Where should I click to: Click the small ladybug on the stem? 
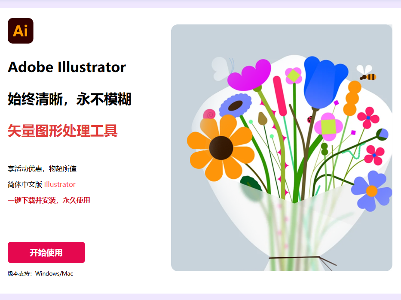(x=310, y=120)
